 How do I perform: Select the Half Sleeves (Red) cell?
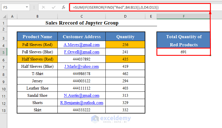(x=37, y=59)
